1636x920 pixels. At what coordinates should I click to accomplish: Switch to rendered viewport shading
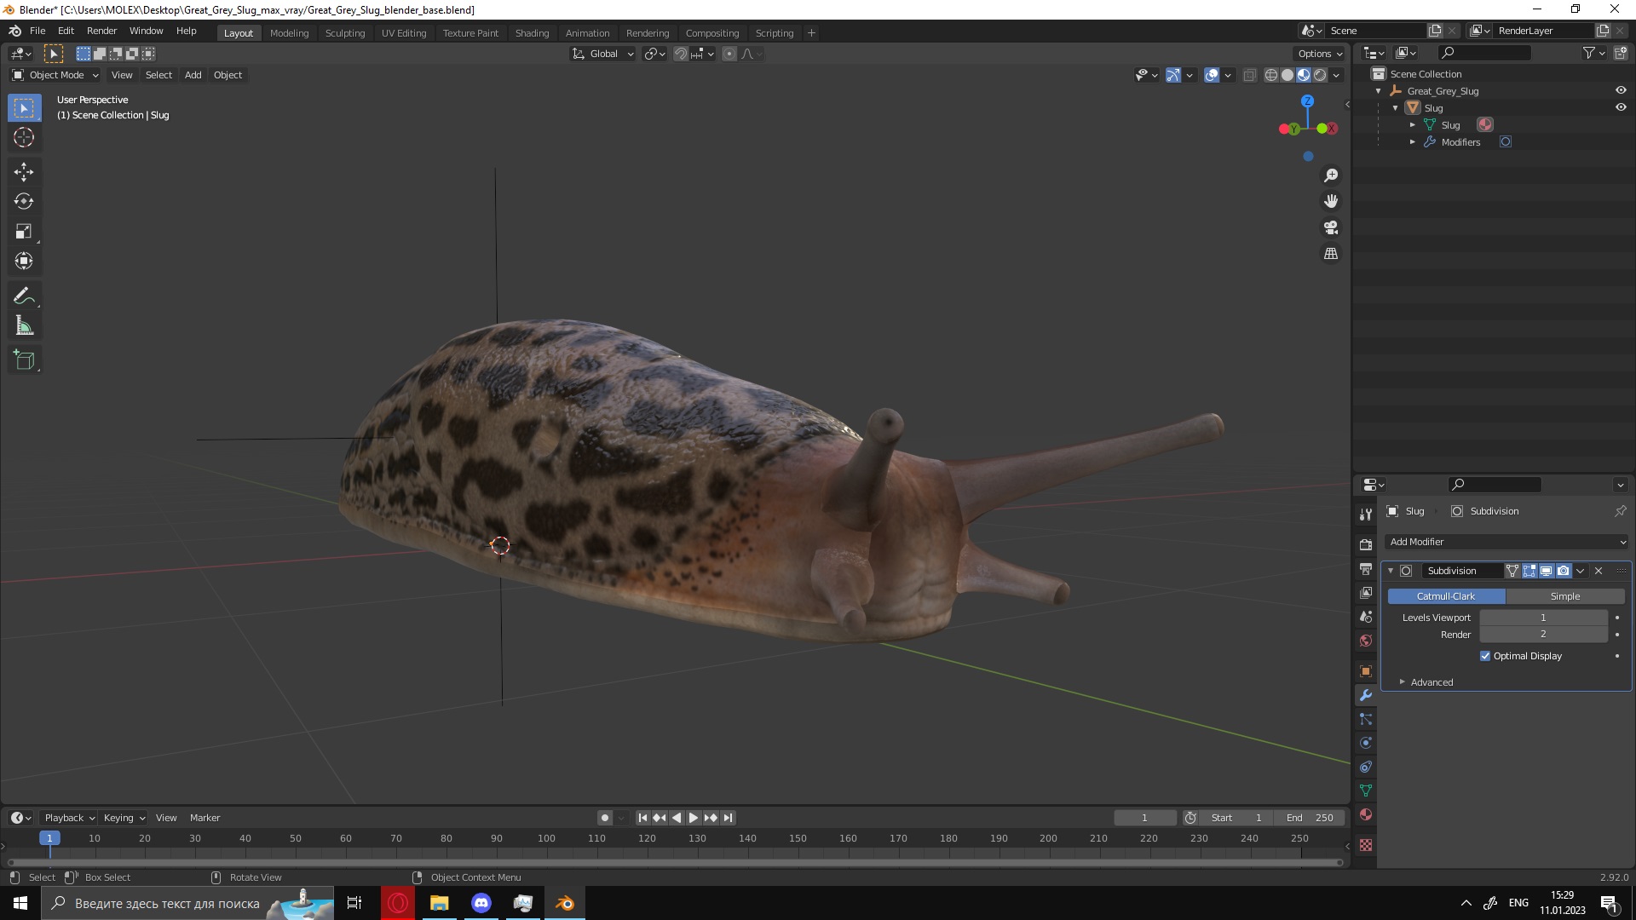1320,75
